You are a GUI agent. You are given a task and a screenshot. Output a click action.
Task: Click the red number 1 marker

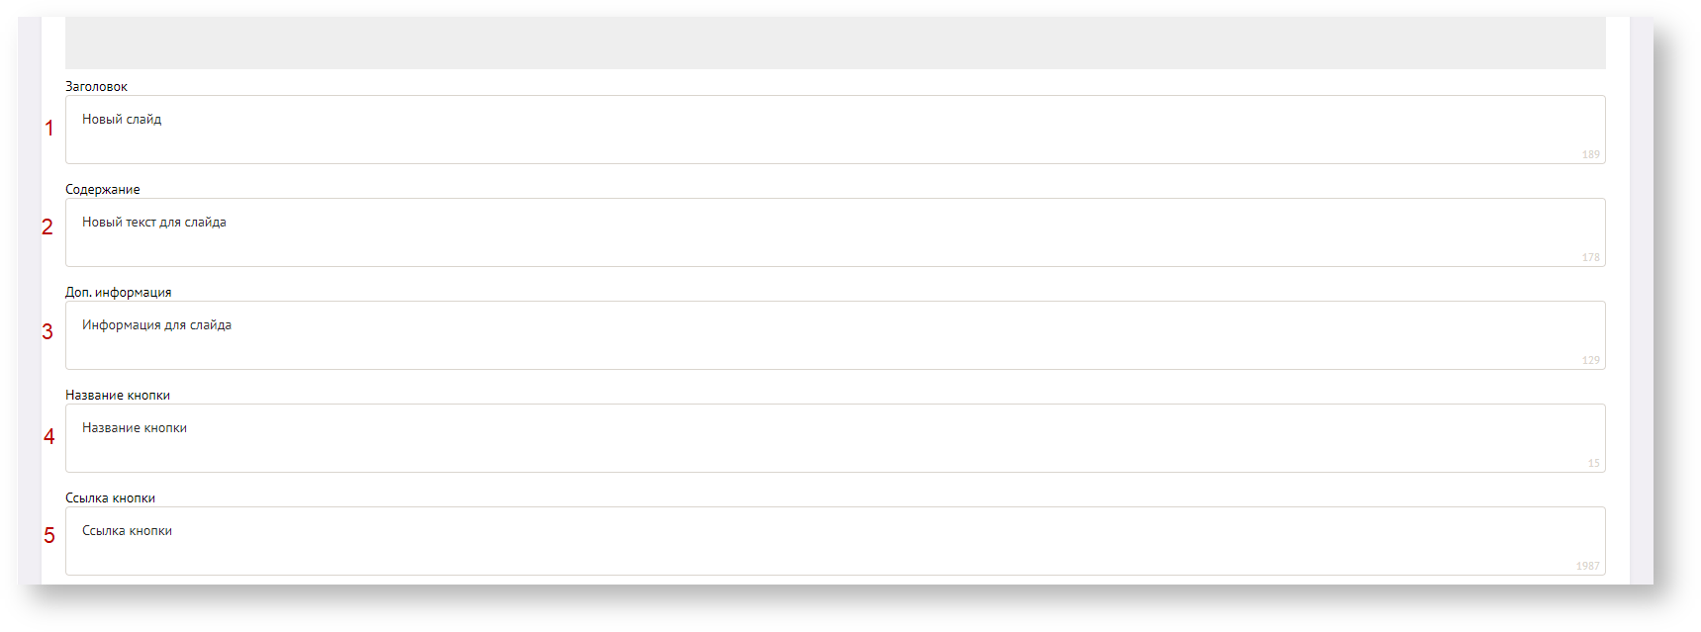click(49, 129)
